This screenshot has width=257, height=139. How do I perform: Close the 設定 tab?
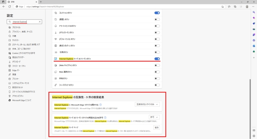pos(36,2)
